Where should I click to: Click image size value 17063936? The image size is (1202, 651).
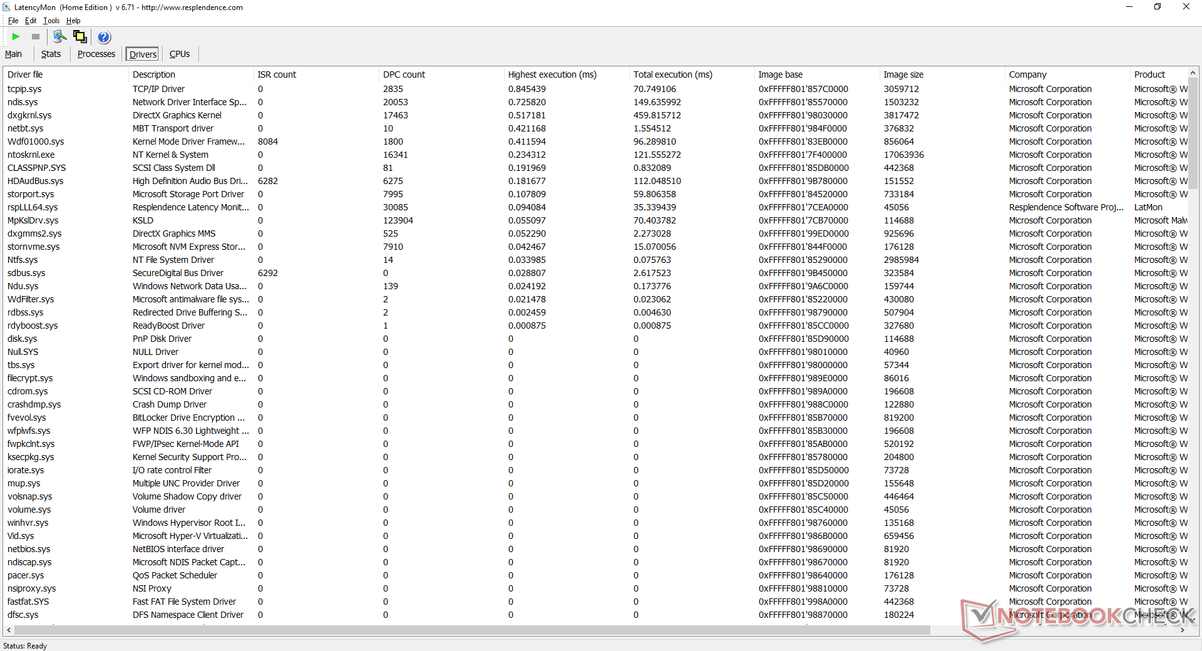click(904, 155)
